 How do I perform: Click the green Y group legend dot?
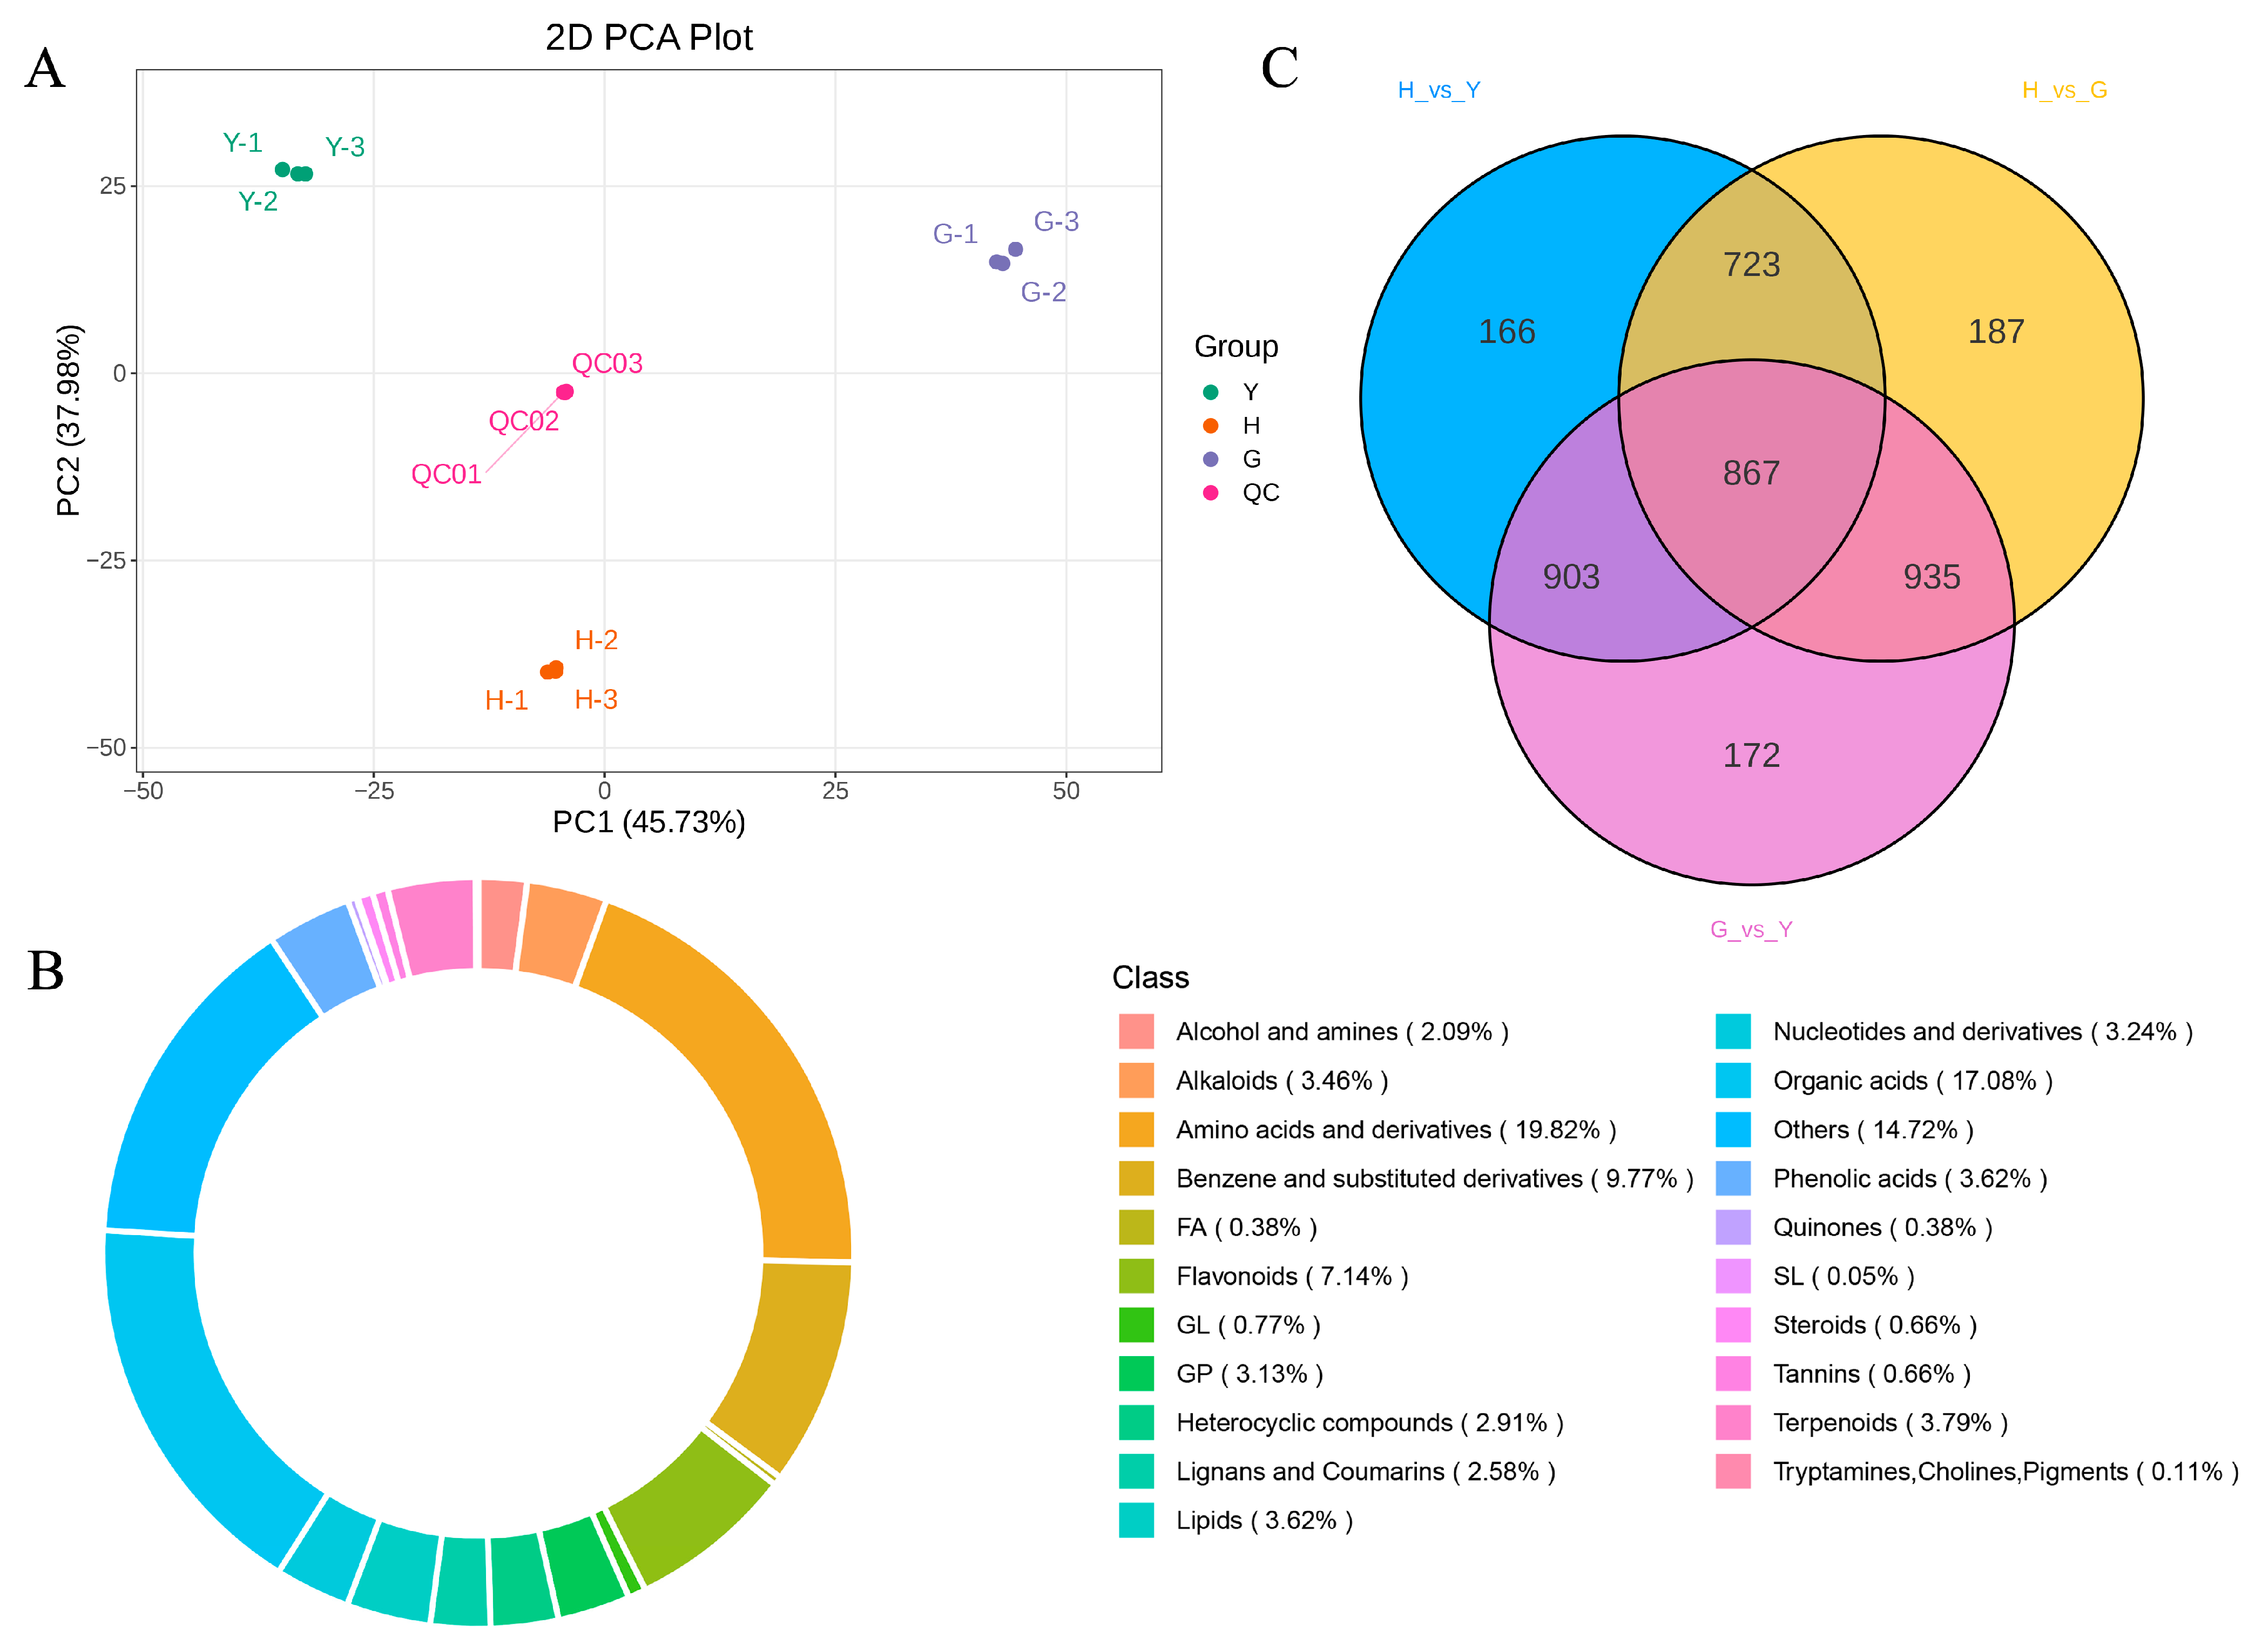(1210, 392)
